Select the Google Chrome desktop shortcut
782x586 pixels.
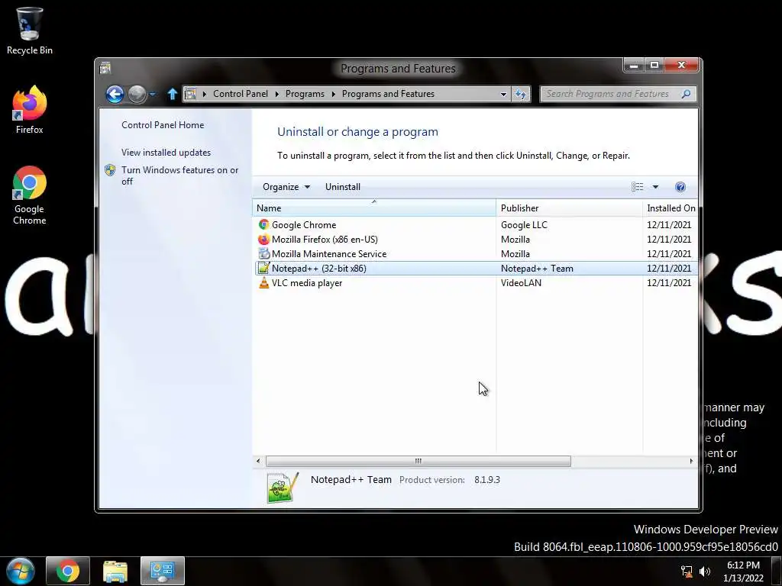30,195
